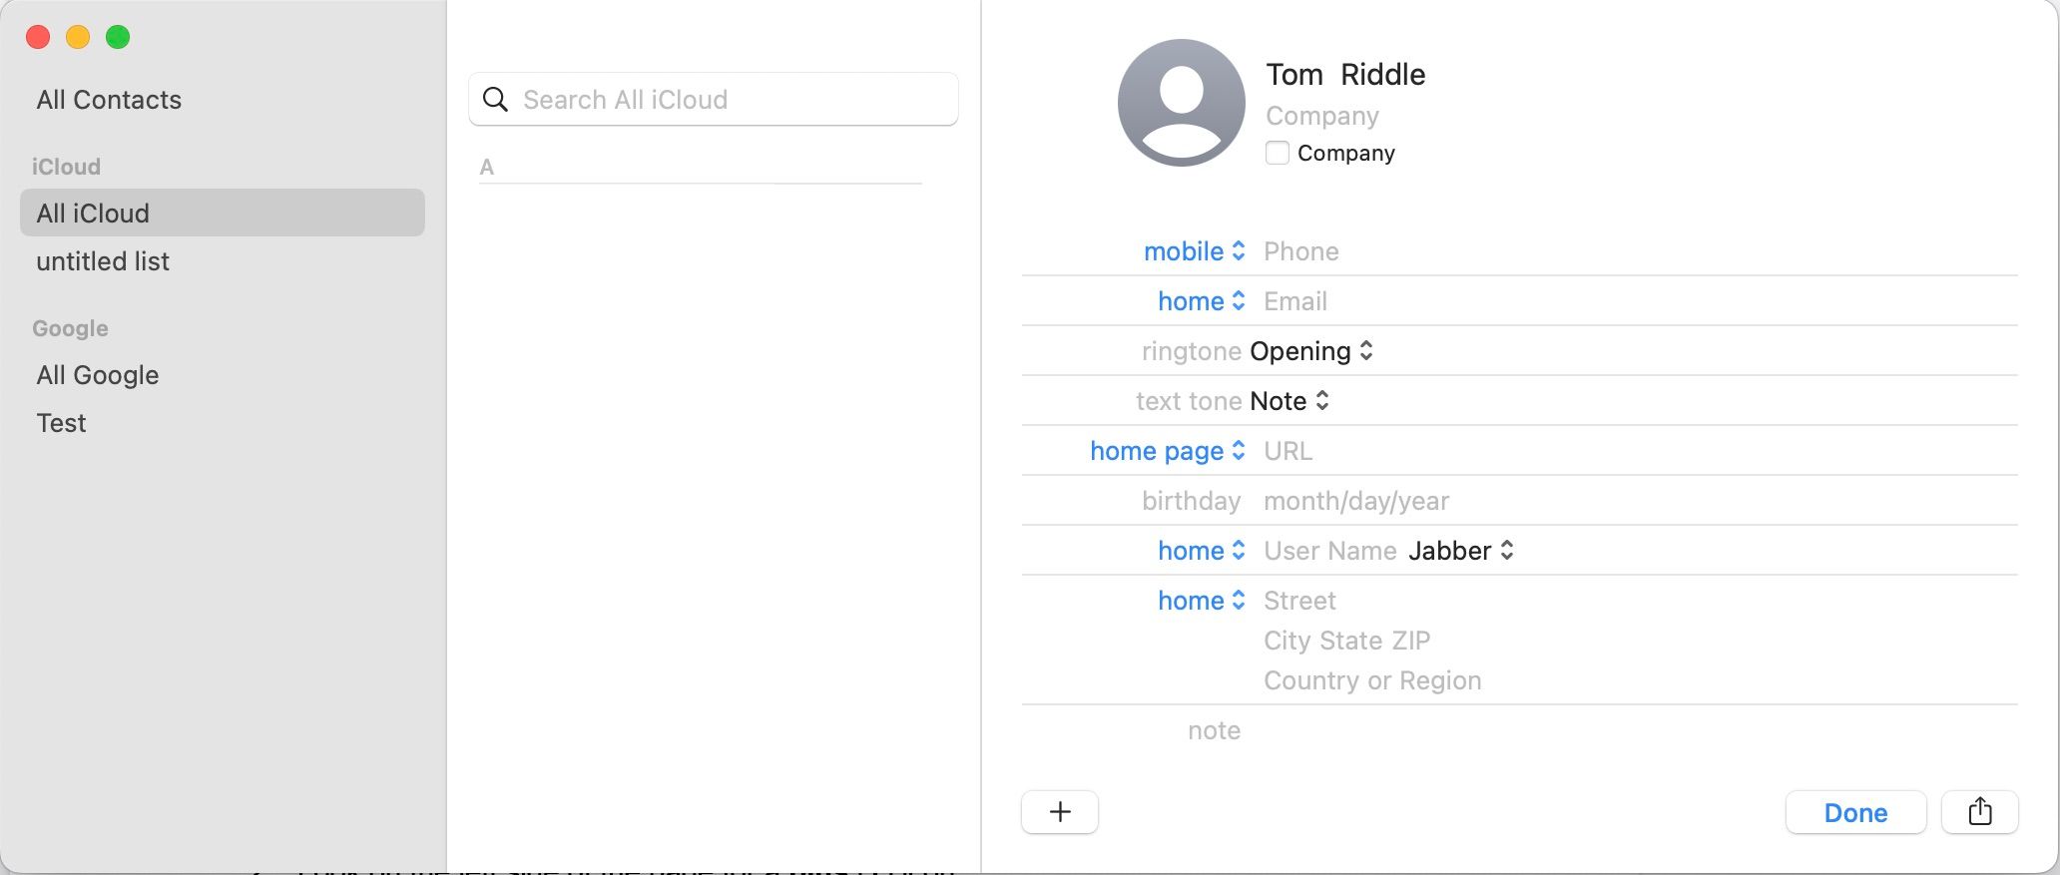
Task: Click the plus add-field button
Action: coord(1060,812)
